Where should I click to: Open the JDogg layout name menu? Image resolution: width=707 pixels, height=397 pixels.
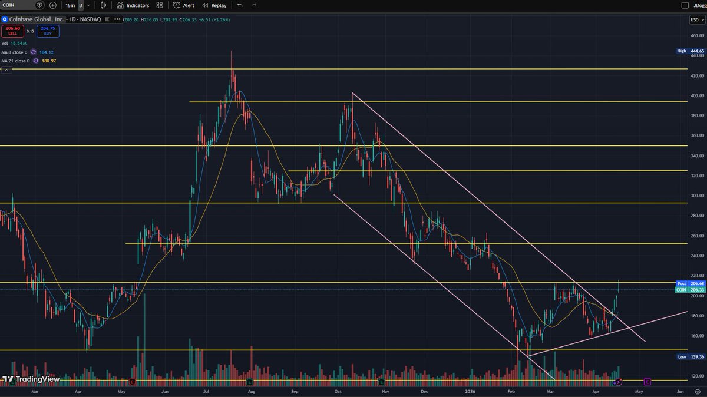point(699,5)
